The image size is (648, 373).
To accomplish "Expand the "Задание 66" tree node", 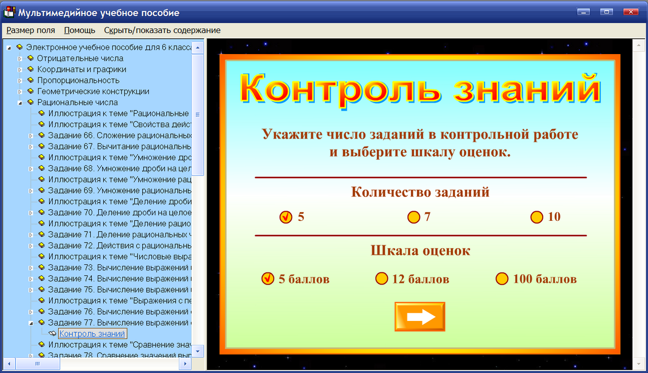I will 30,135.
